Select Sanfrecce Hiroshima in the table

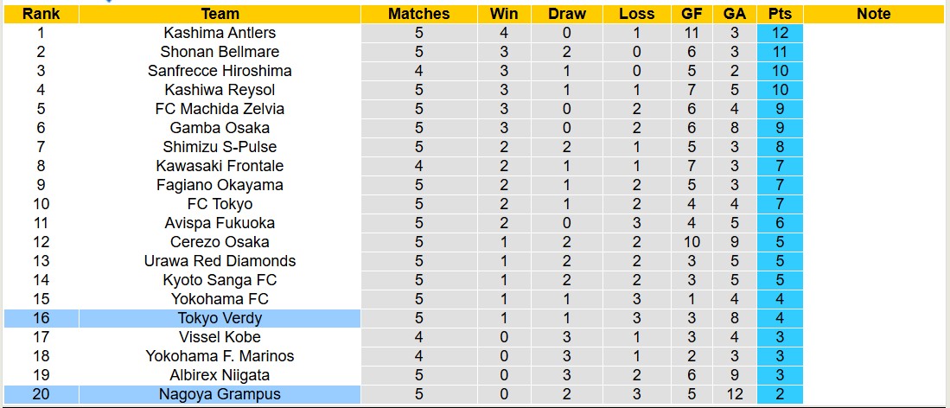click(x=220, y=71)
